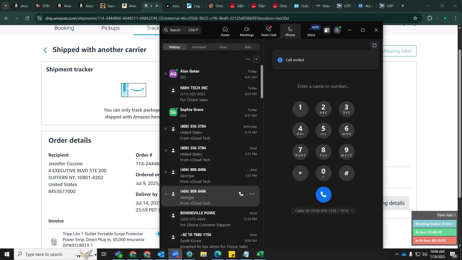Open Chrome extensions puzzle icon
Image resolution: width=462 pixels, height=260 pixels.
coord(430,18)
